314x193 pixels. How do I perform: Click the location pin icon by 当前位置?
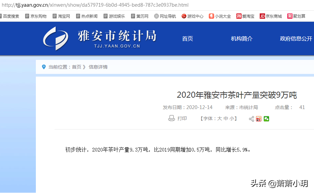click(x=44, y=67)
